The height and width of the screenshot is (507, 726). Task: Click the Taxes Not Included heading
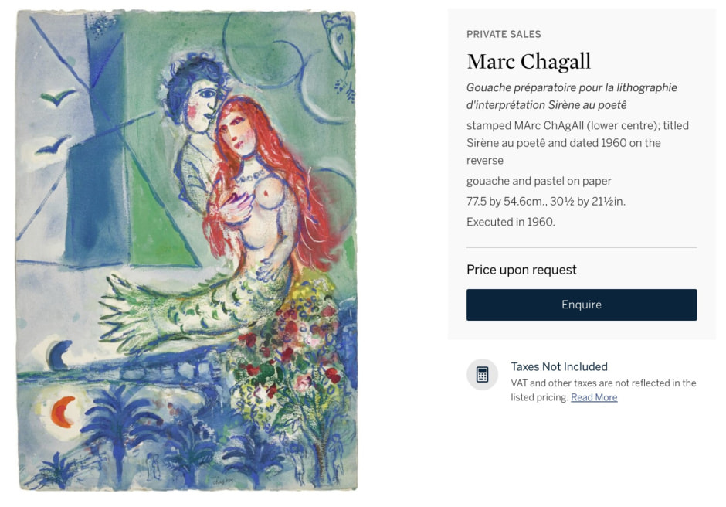coord(559,366)
